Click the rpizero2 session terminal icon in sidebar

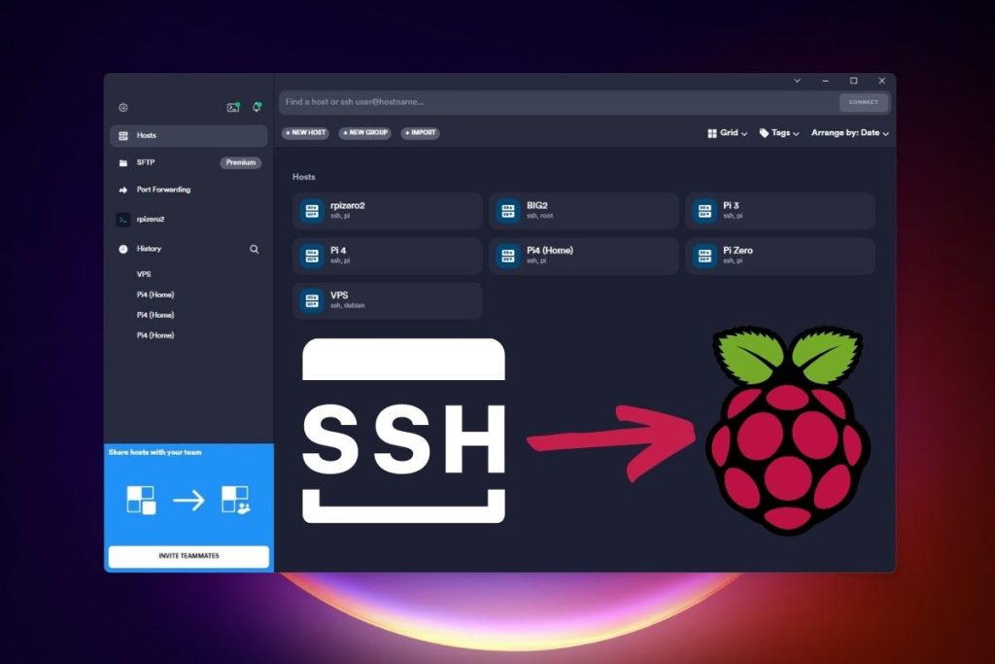click(x=122, y=219)
